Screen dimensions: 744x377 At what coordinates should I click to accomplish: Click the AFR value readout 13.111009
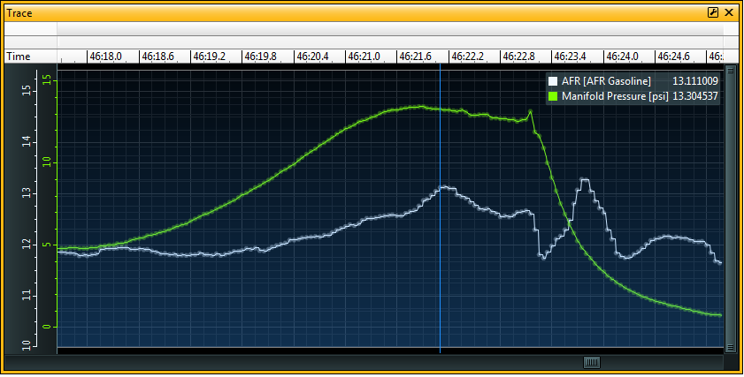tap(695, 81)
